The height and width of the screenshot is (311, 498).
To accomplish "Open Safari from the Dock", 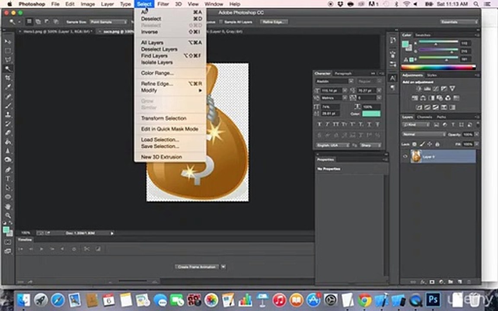I will click(57, 300).
